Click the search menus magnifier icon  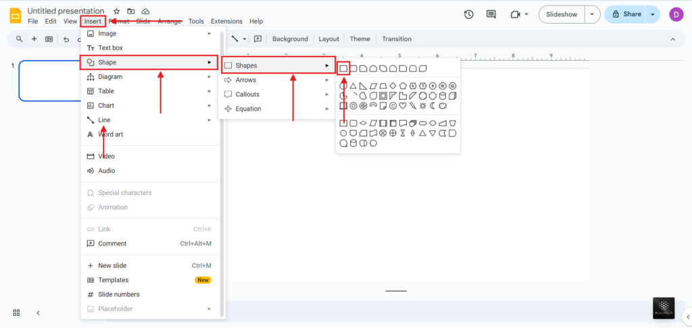point(18,39)
